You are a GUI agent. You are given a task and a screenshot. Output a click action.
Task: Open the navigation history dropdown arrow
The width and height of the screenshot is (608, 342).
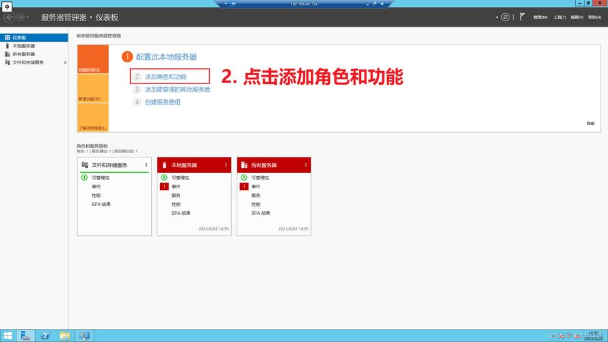[x=28, y=18]
